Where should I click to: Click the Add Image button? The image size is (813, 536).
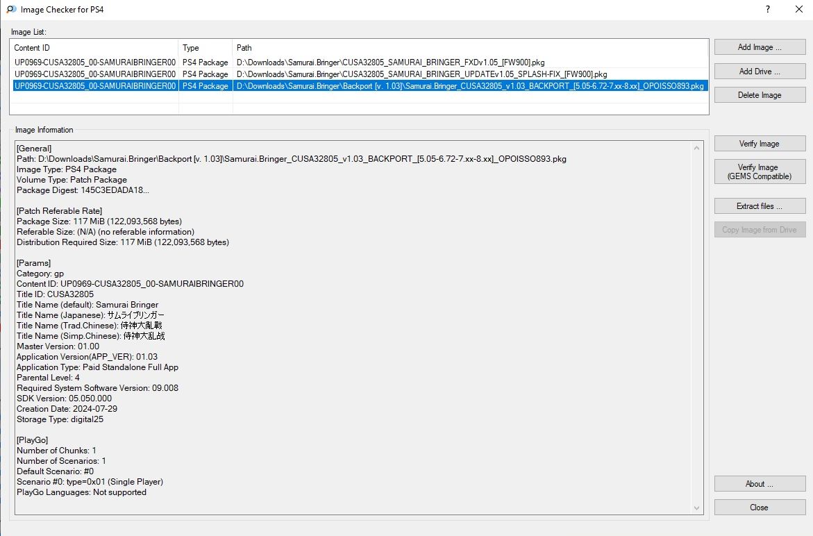point(760,47)
